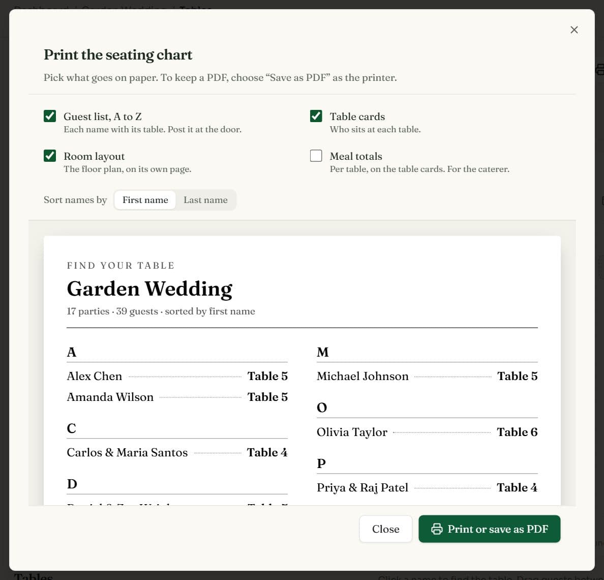Click the letter D section header
Image resolution: width=604 pixels, height=580 pixels.
point(72,484)
